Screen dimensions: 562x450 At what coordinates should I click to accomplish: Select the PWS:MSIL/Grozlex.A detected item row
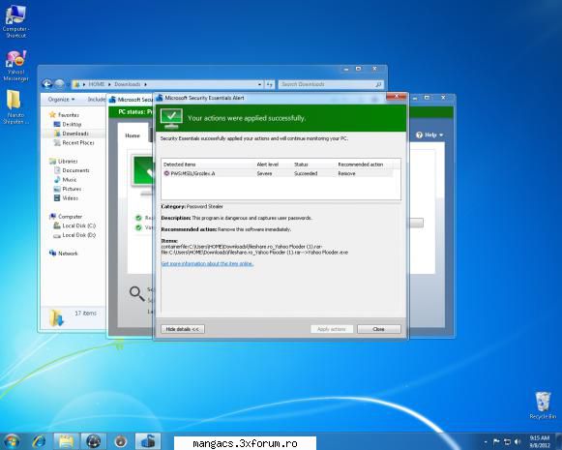[278, 173]
